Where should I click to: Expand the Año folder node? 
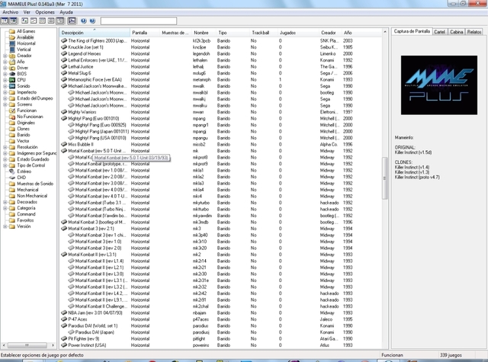point(5,62)
